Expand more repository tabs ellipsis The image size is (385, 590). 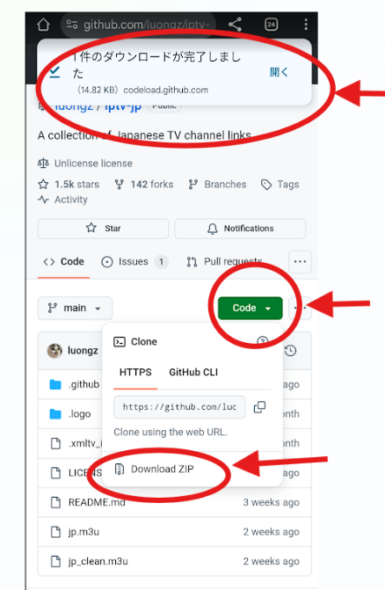[300, 261]
